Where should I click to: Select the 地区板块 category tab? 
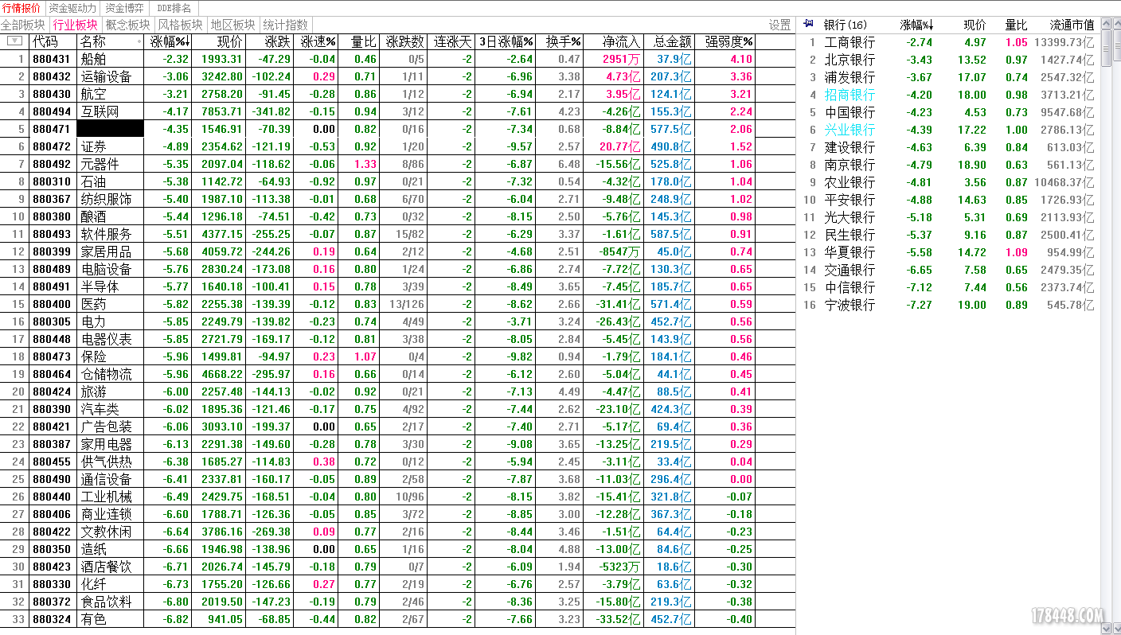232,25
